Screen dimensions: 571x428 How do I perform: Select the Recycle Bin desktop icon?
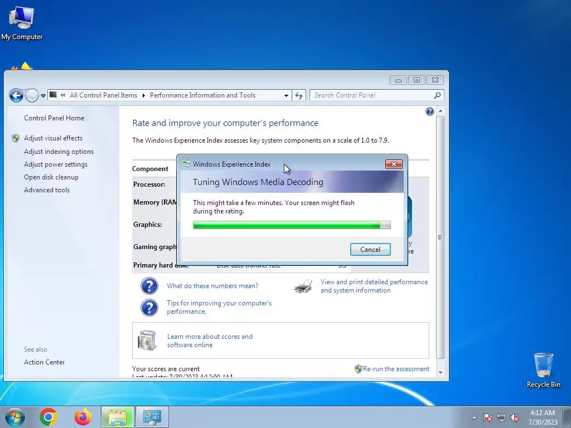pos(543,370)
